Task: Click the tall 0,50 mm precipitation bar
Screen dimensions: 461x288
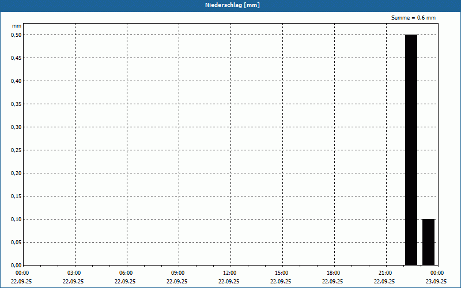Action: (411, 150)
